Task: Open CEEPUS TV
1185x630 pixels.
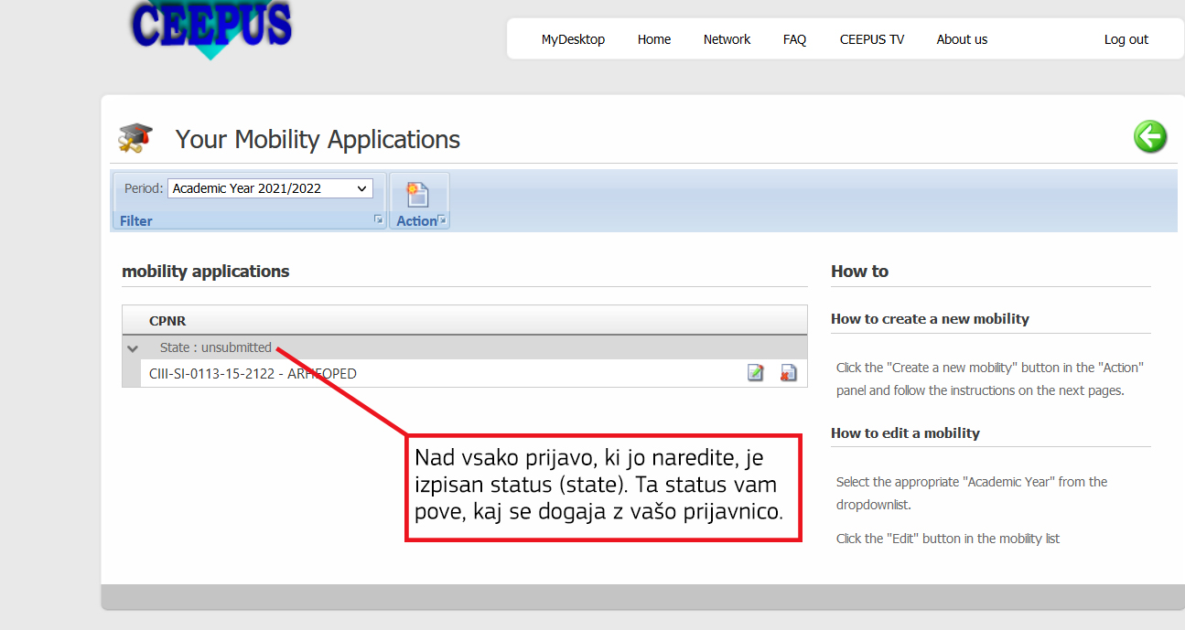Action: 872,39
